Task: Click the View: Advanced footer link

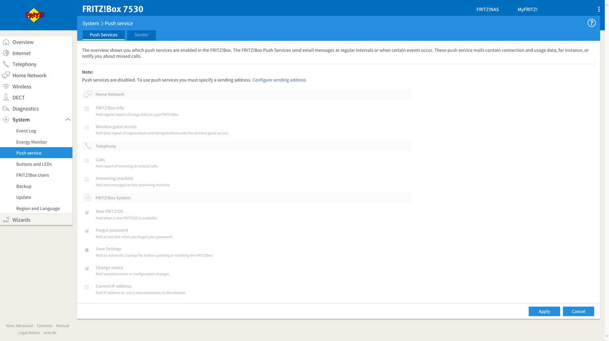Action: [x=20, y=326]
